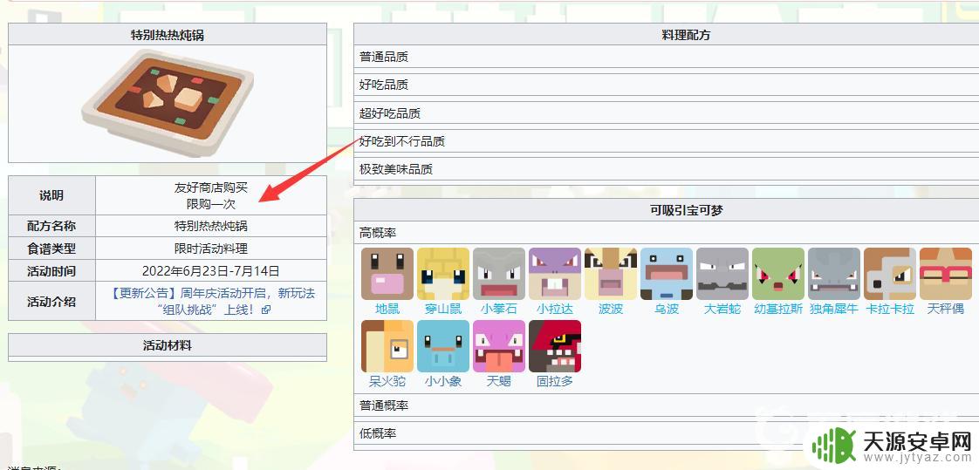This screenshot has height=470, width=979.
Task: Open the 呆火驼 text link
Action: [387, 381]
